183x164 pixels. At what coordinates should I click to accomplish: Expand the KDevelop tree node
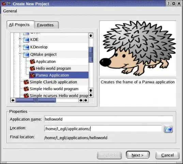click(x=20, y=46)
